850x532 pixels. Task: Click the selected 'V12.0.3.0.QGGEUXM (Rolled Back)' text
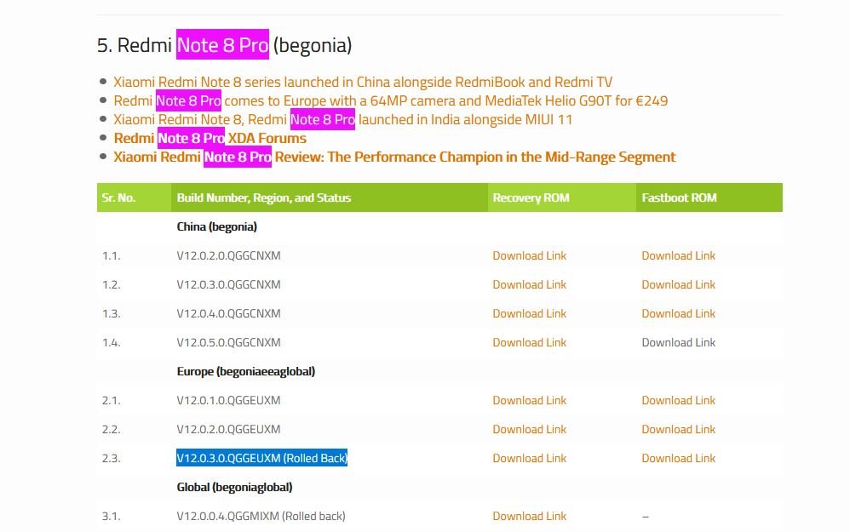(x=261, y=458)
